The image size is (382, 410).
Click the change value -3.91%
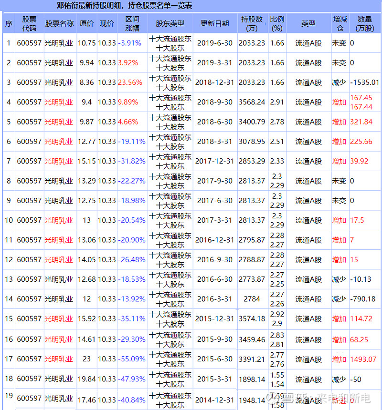[x=129, y=43]
